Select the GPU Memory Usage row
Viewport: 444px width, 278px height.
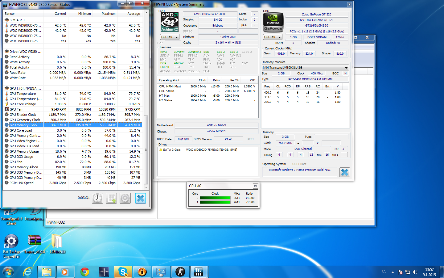(73, 151)
